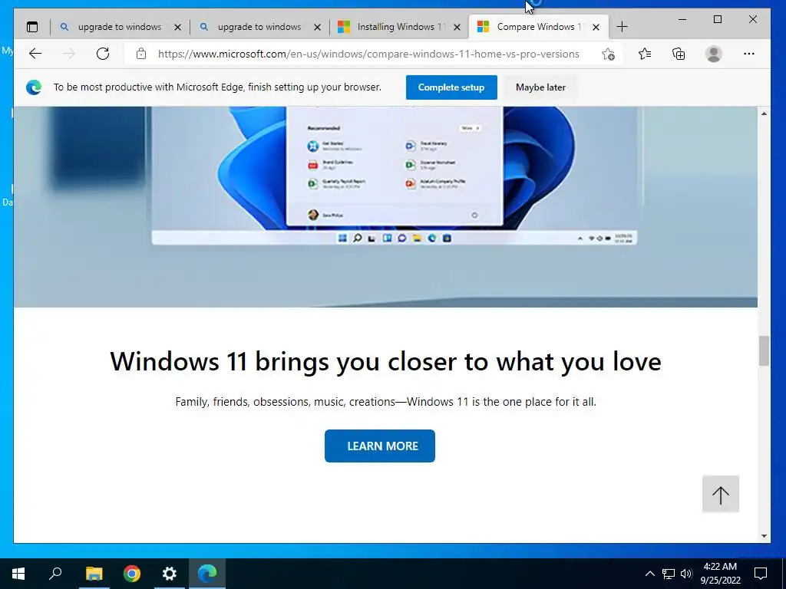Close the Compare Windows 11 tab
The height and width of the screenshot is (589, 786).
click(x=596, y=27)
